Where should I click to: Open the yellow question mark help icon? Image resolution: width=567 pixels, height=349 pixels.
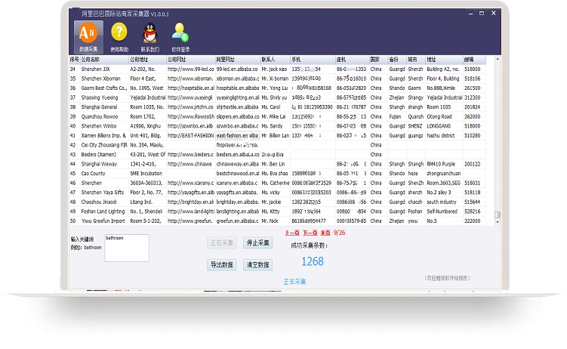pyautogui.click(x=119, y=37)
